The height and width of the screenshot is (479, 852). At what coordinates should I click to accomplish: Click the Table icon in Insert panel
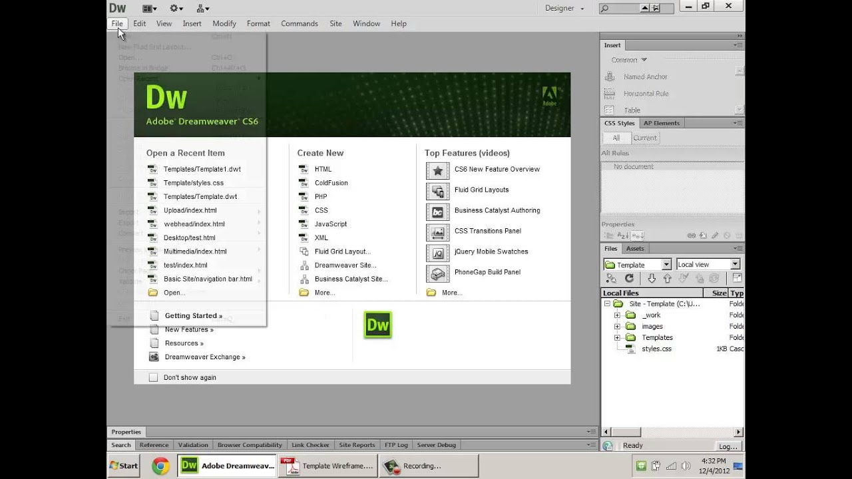pyautogui.click(x=610, y=110)
